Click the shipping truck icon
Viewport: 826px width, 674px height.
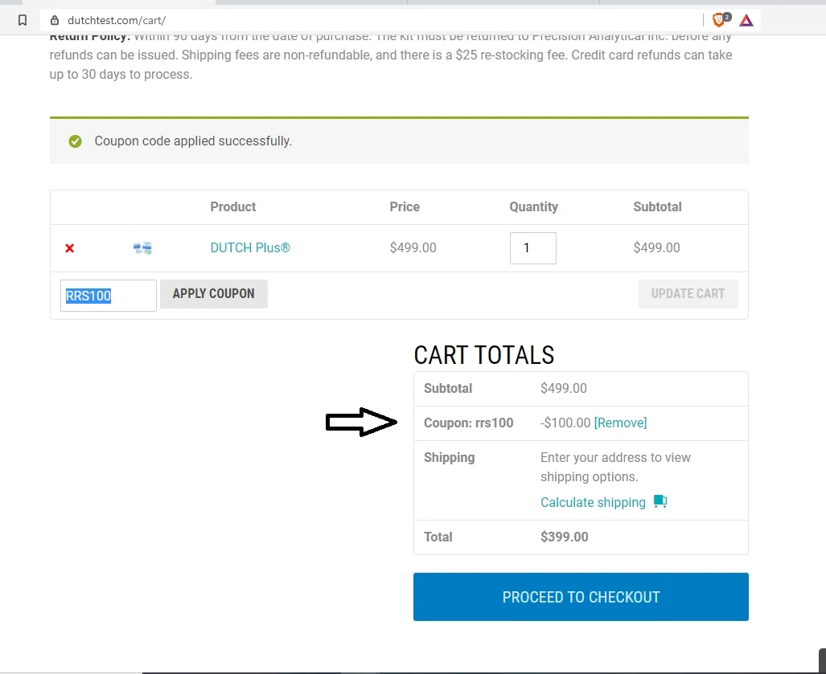click(x=660, y=501)
